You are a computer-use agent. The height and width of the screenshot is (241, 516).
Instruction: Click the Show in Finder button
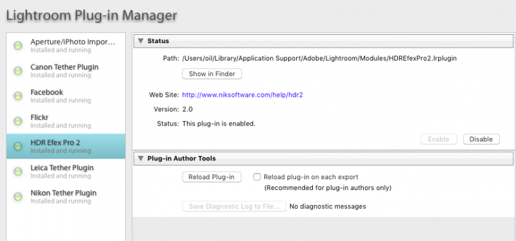pyautogui.click(x=212, y=74)
